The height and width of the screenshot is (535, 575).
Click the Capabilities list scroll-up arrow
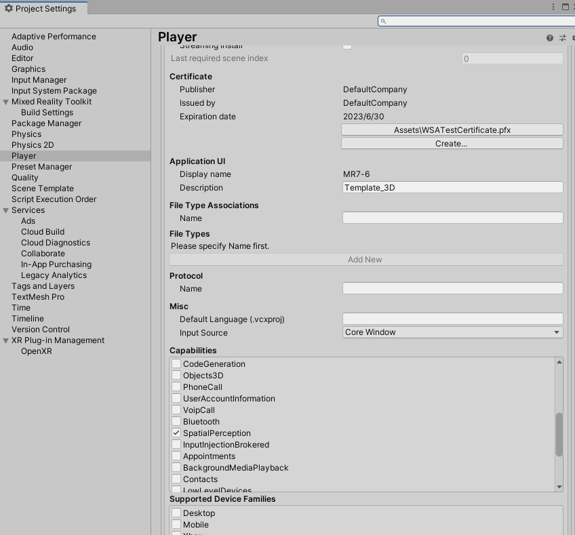(559, 362)
